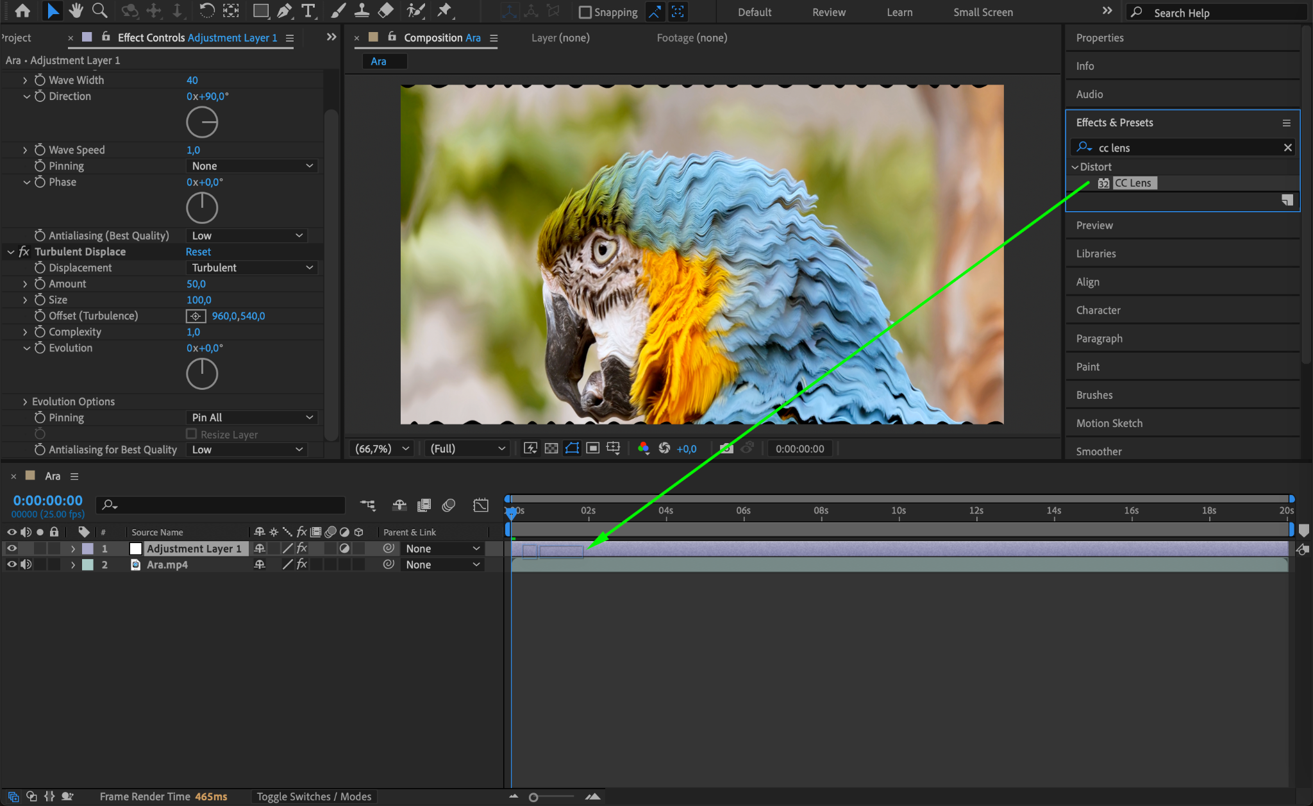
Task: Click Toggle Switches / Modes button
Action: coord(314,796)
